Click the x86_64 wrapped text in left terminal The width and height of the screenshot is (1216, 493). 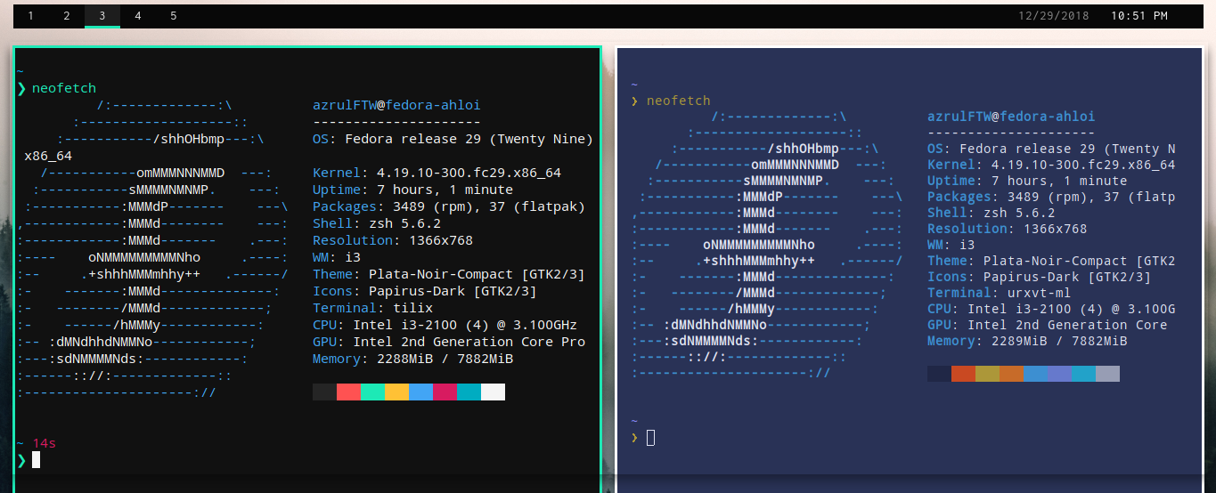[48, 156]
